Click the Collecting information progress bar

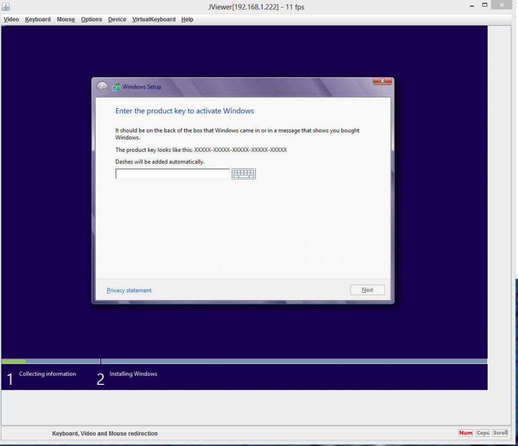tap(51, 361)
